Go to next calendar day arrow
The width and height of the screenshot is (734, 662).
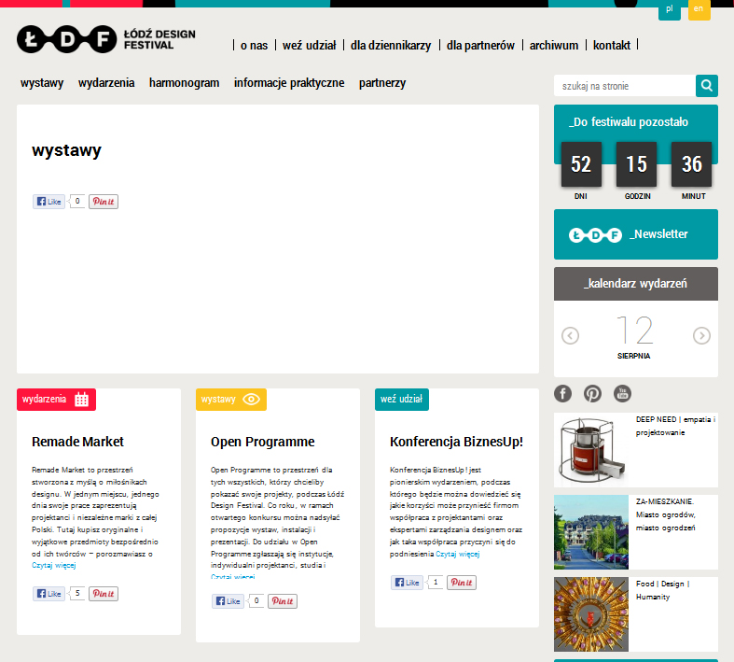pyautogui.click(x=701, y=335)
